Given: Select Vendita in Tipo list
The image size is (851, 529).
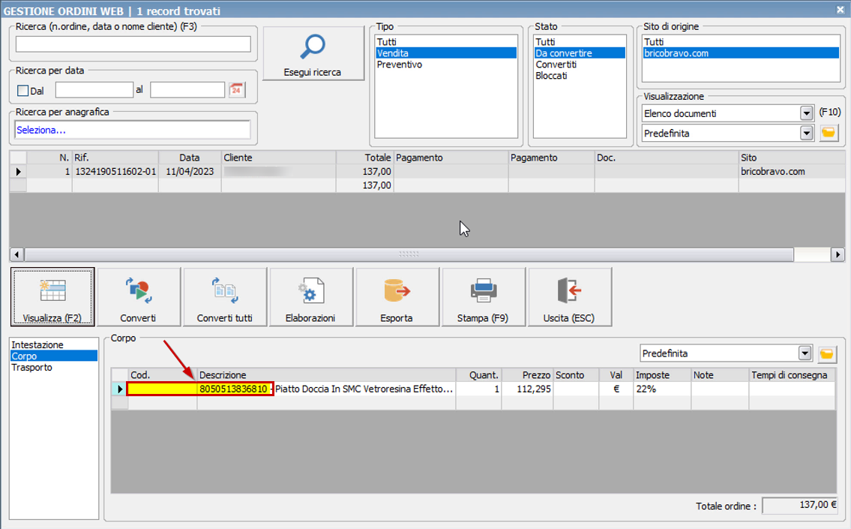Looking at the screenshot, I should click(446, 53).
